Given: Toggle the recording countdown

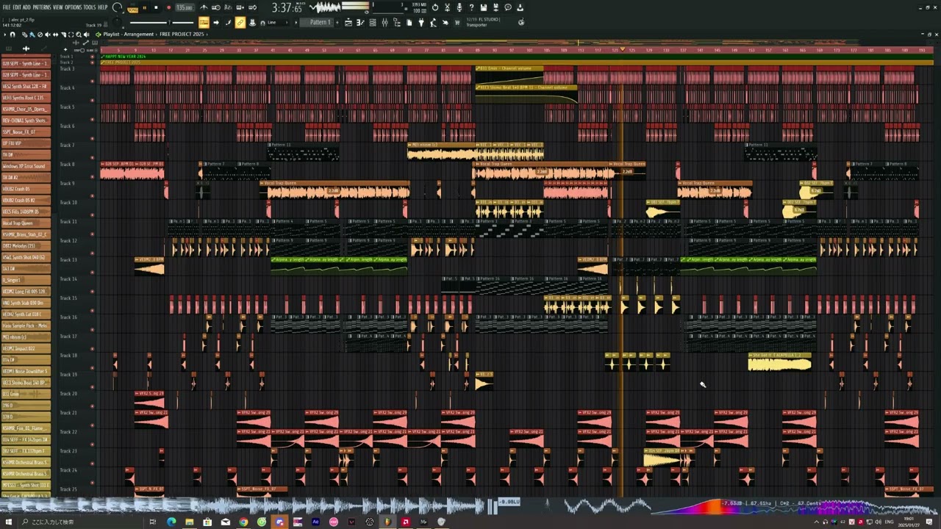Looking at the screenshot, I should 228,7.
